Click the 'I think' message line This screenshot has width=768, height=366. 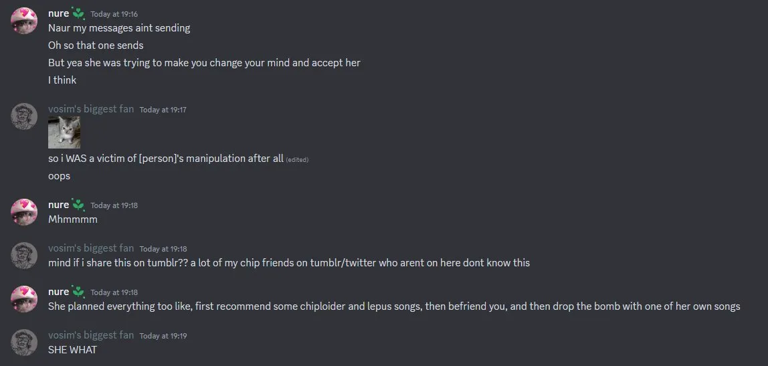62,80
